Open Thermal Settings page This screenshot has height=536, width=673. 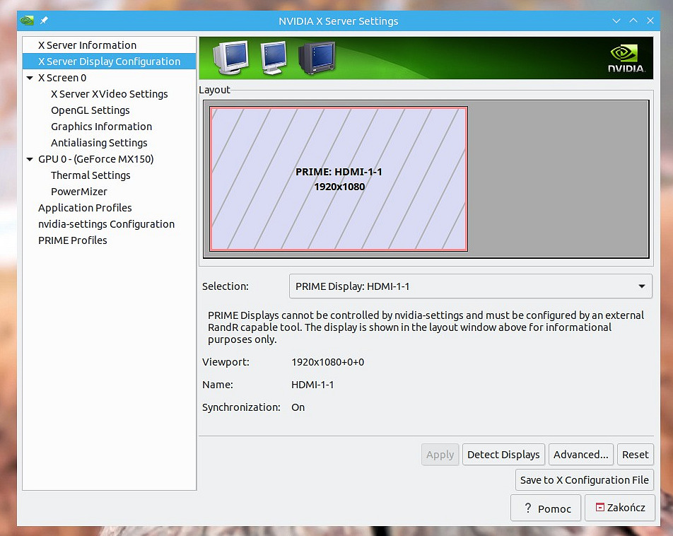[109, 175]
